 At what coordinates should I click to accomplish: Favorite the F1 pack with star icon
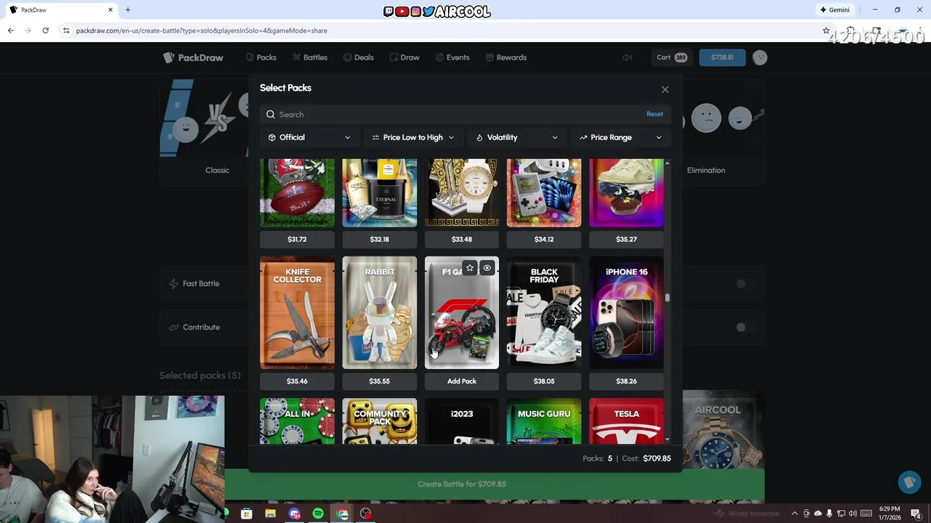[x=470, y=268]
